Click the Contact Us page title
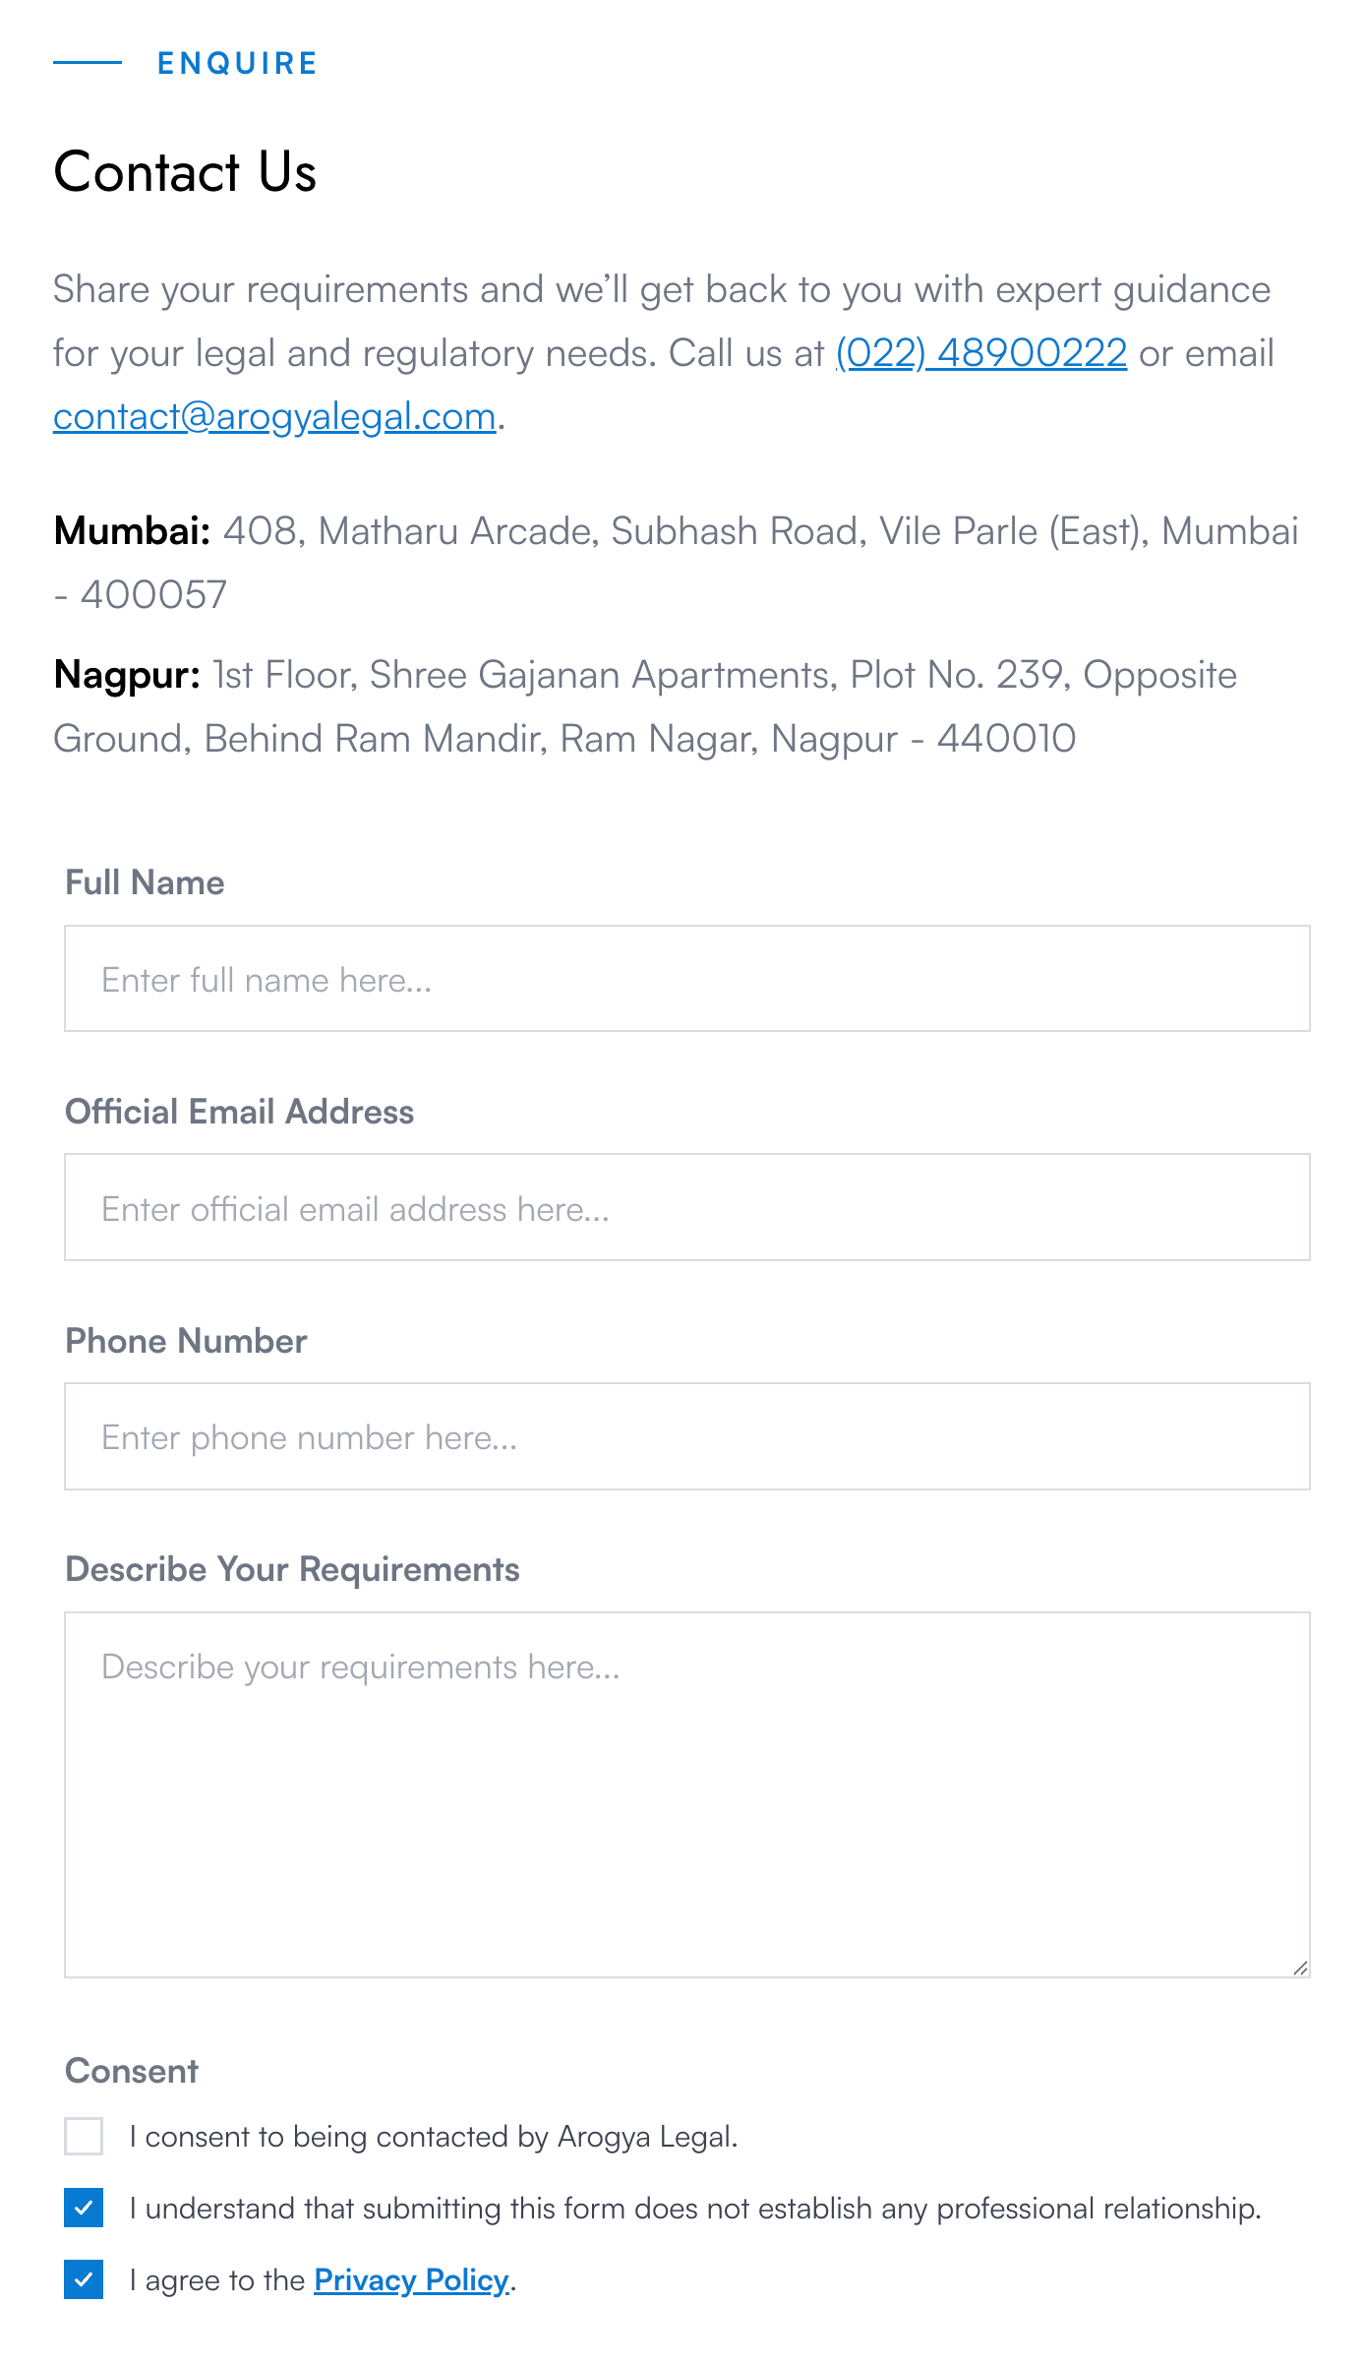The width and height of the screenshot is (1363, 2365). pyautogui.click(x=185, y=172)
